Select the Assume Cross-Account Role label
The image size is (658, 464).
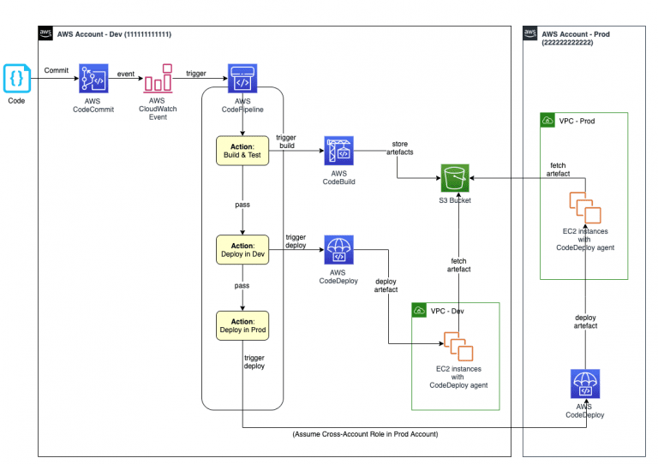pos(365,434)
